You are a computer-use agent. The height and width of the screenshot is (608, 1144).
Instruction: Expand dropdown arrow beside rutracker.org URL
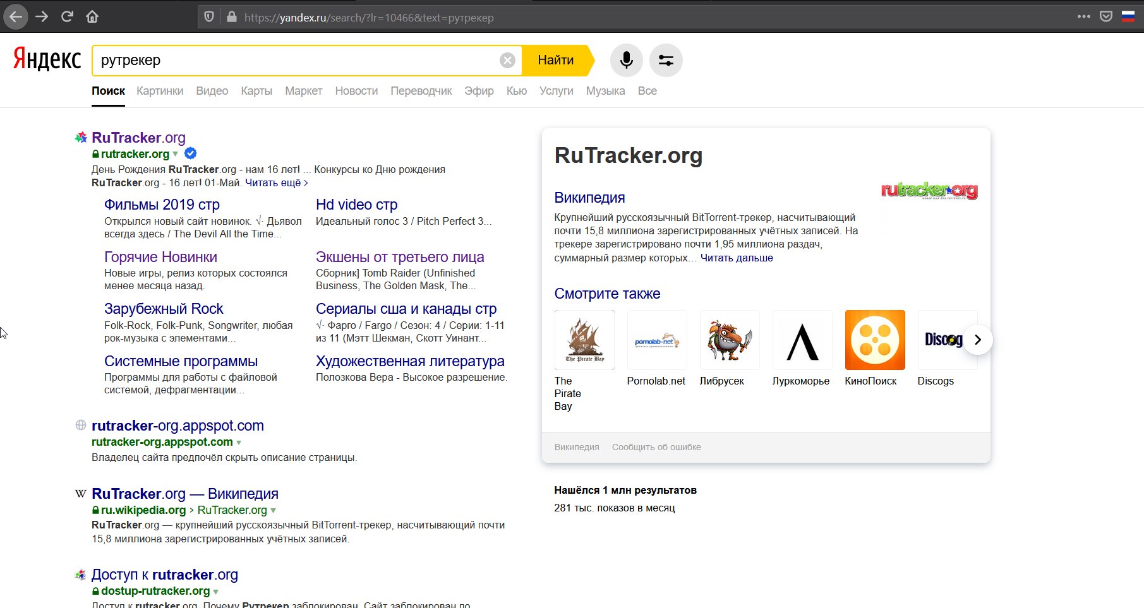(x=176, y=154)
